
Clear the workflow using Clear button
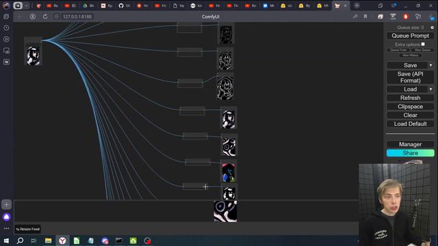click(410, 115)
